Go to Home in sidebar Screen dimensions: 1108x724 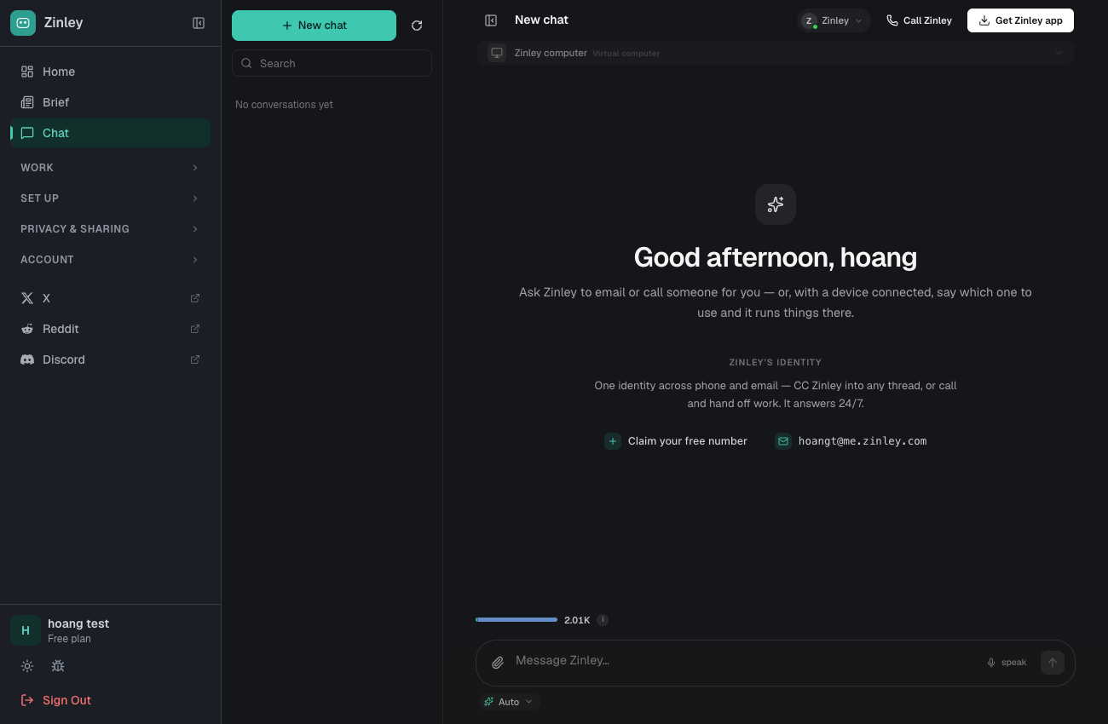coord(110,72)
